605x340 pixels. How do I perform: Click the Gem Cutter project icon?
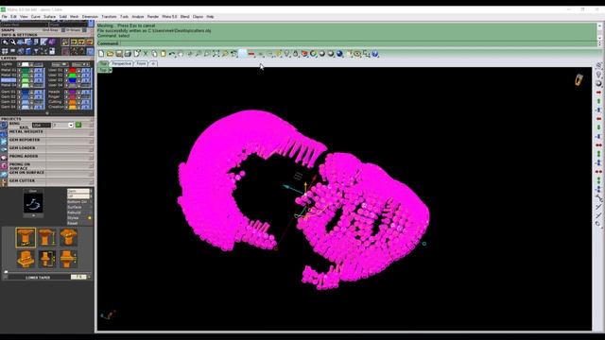click(x=4, y=182)
